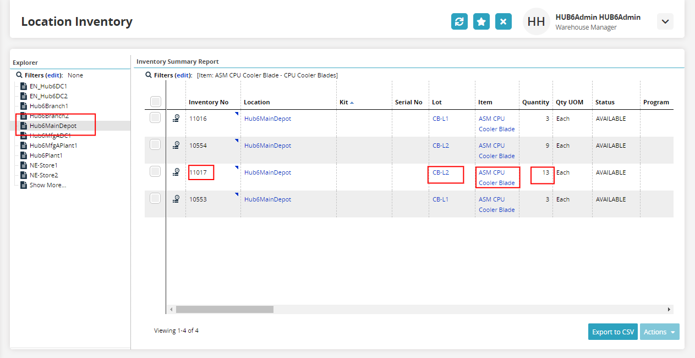The width and height of the screenshot is (695, 358).
Task: Open Hub6Branch1 in the Explorer tree
Action: coord(49,106)
